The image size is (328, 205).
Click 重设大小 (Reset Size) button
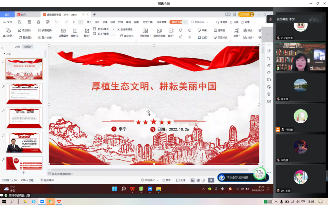click(127, 36)
